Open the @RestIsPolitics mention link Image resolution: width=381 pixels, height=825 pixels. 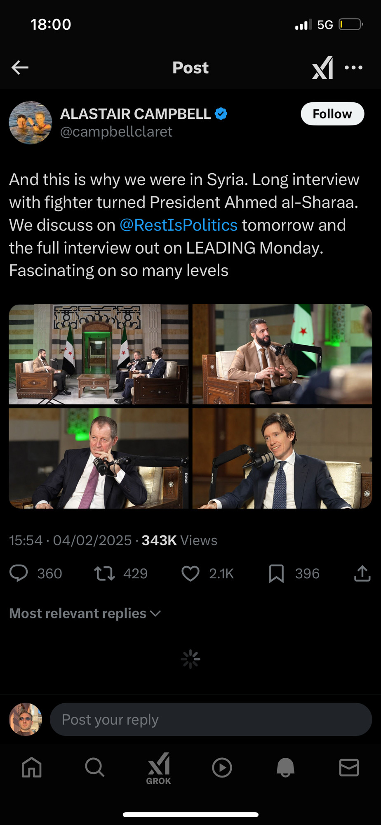179,225
